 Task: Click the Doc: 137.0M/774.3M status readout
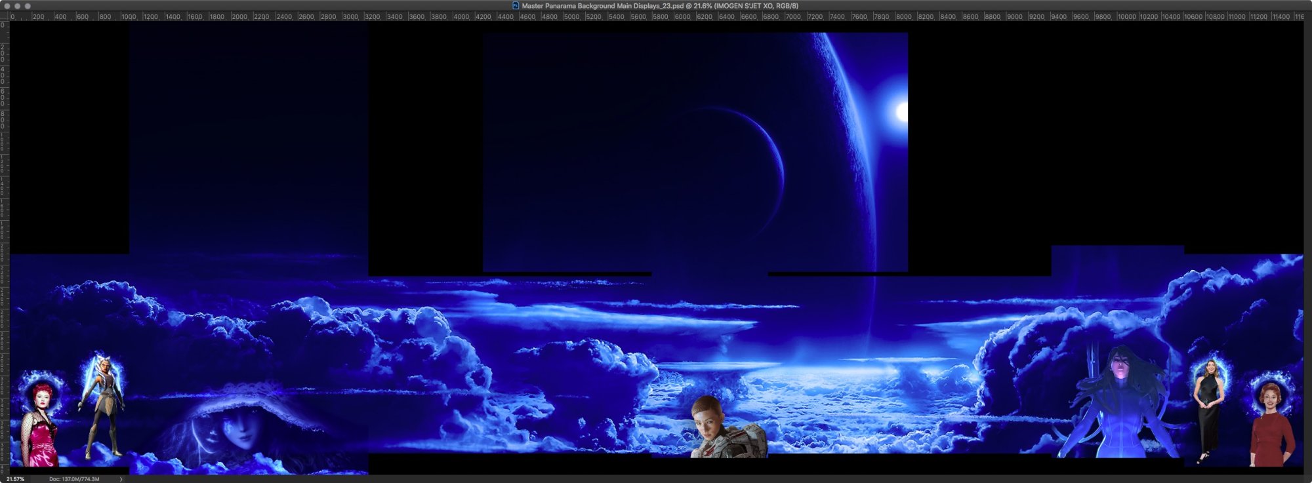tap(74, 479)
